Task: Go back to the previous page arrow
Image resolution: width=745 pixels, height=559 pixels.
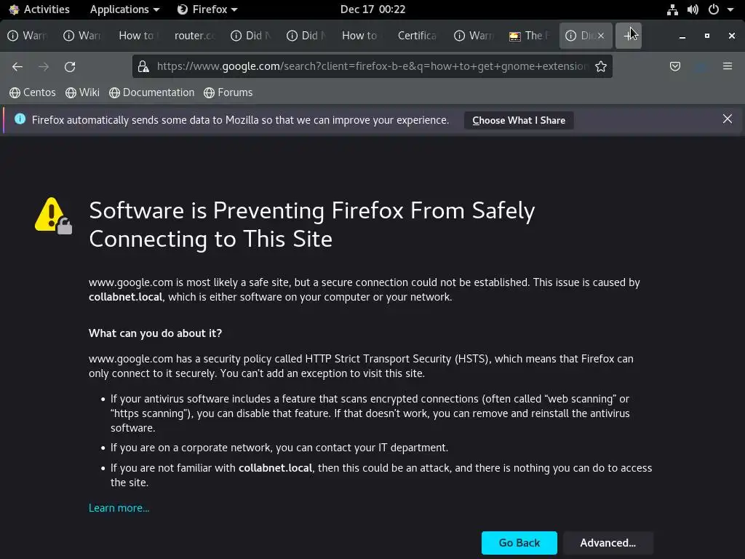Action: tap(17, 66)
